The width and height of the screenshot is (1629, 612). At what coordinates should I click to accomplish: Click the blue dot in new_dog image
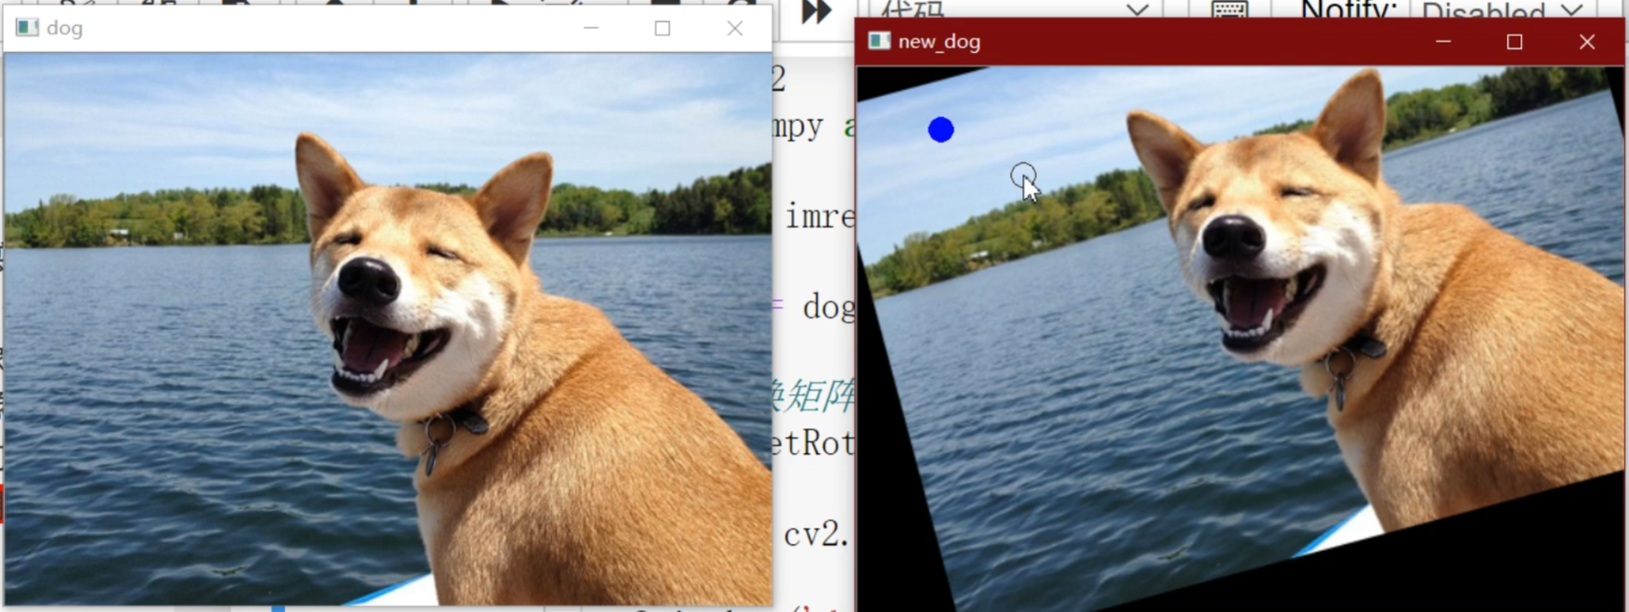(x=940, y=130)
